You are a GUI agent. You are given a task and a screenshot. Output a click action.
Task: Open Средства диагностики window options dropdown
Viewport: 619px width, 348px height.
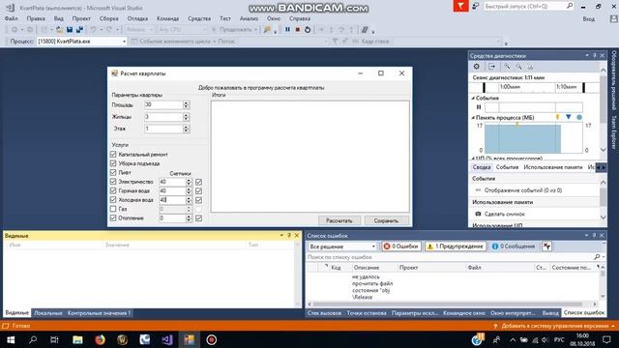point(587,56)
